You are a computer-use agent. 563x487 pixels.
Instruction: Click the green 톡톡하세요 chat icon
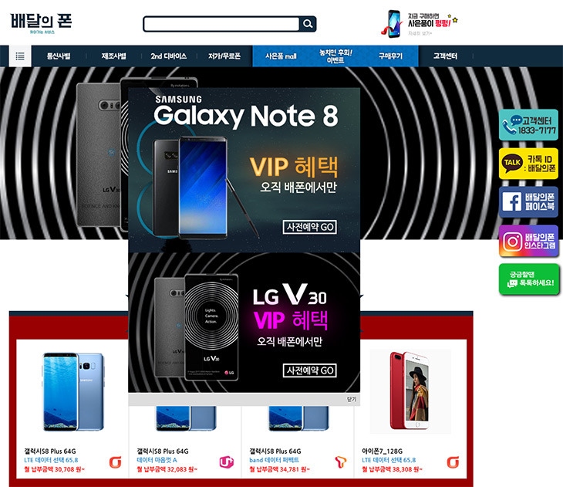coord(529,279)
